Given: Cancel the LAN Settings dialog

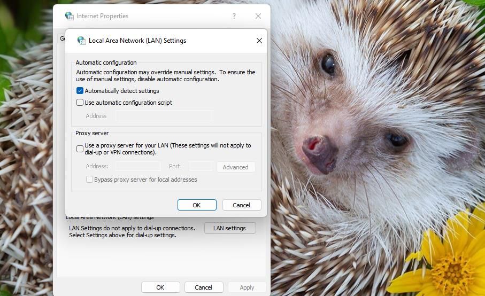Looking at the screenshot, I should click(241, 205).
